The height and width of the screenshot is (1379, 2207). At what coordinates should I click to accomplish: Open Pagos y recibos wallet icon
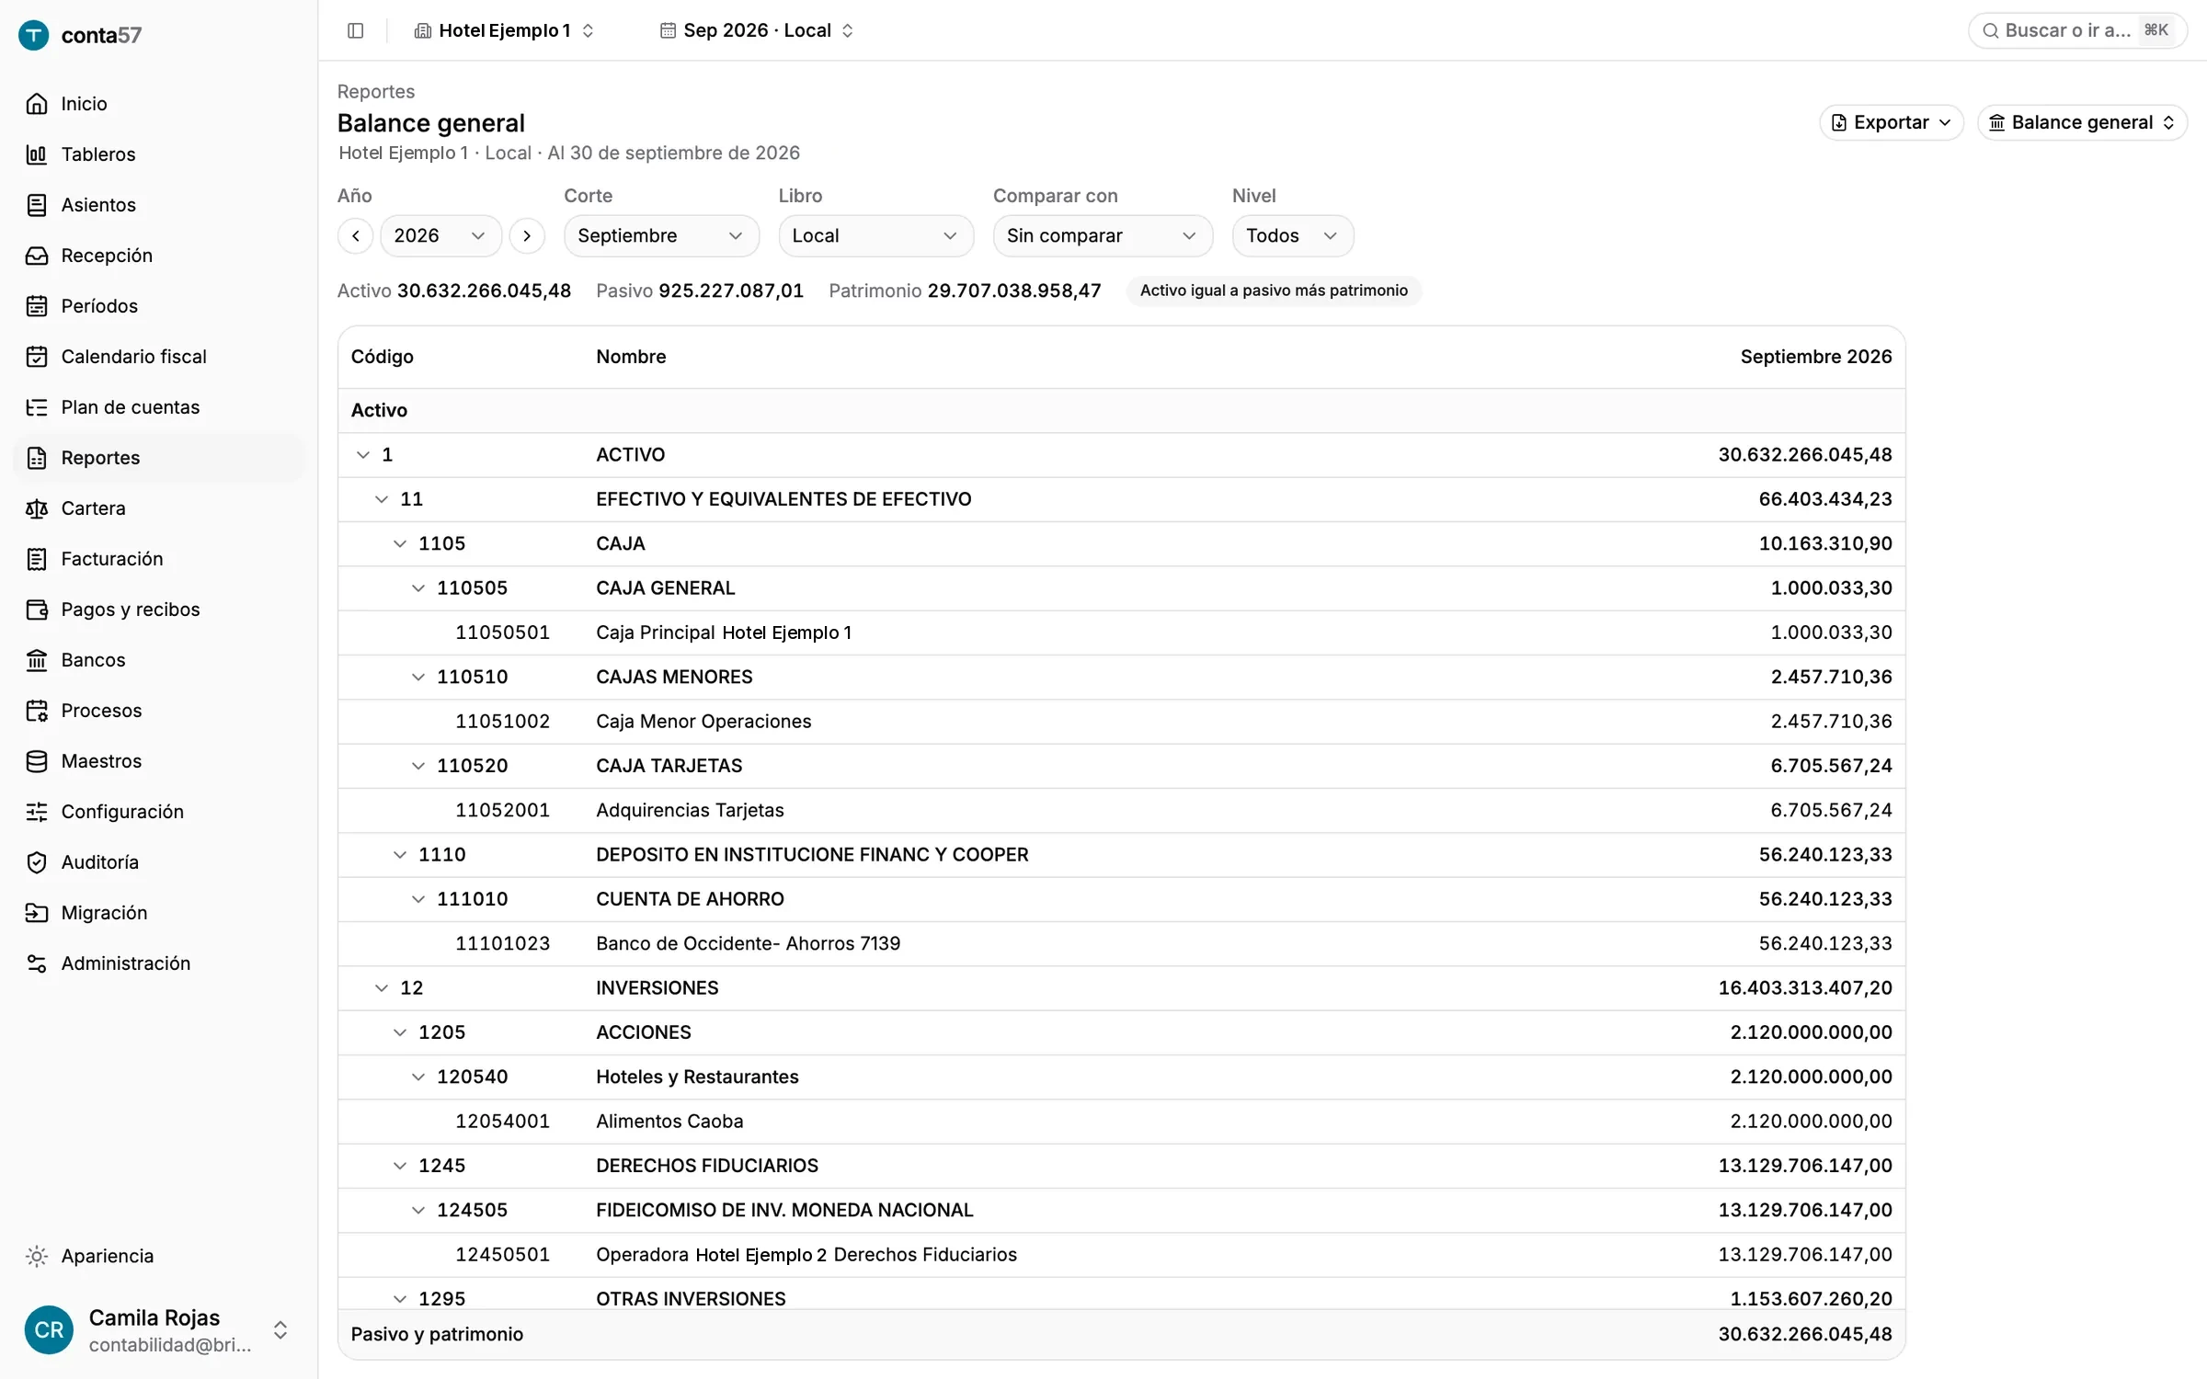coord(37,610)
